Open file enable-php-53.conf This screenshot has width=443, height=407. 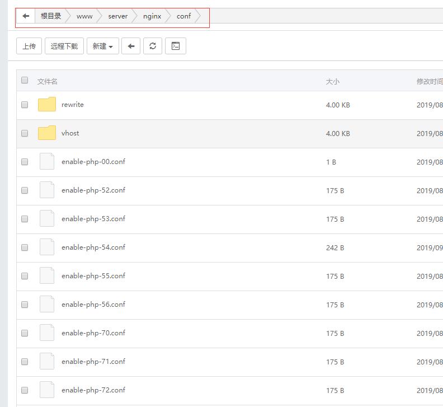pos(93,219)
